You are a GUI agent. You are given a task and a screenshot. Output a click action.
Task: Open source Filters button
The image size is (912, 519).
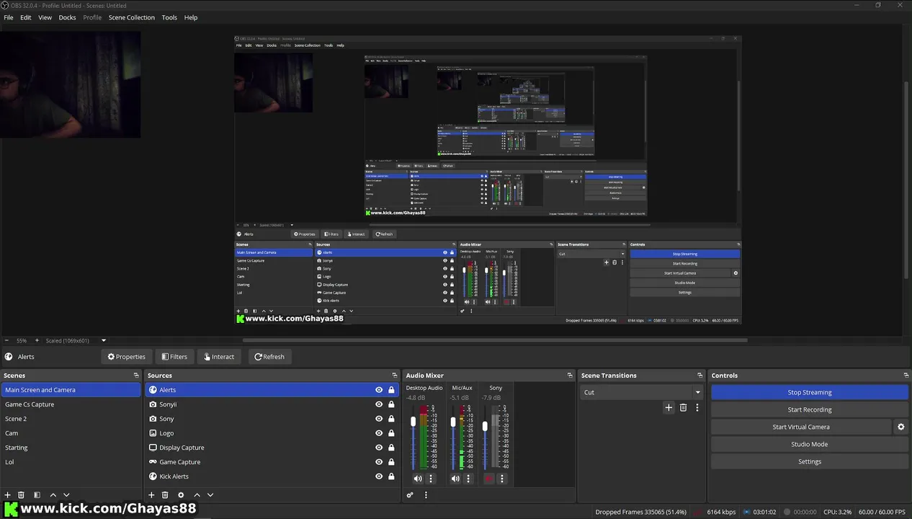click(x=174, y=357)
